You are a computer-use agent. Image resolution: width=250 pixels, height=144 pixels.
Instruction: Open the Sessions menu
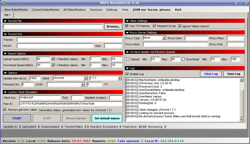click(x=96, y=10)
